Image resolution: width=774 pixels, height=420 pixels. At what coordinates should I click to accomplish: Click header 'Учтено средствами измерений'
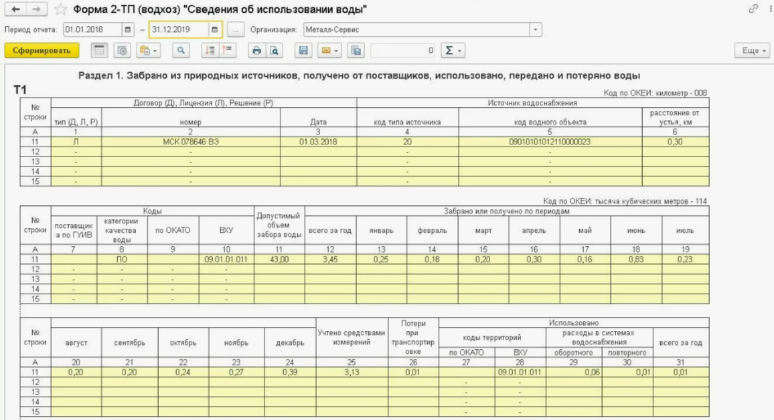352,337
